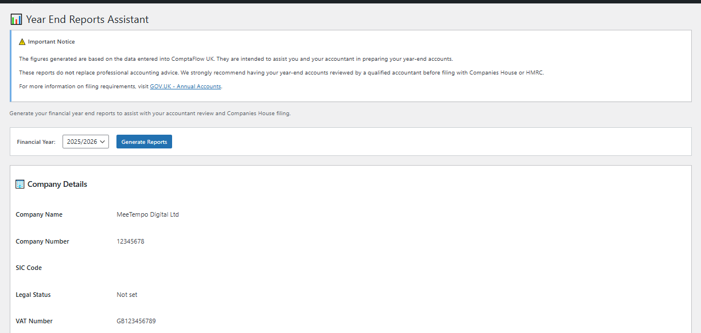Click the Company Name label
Image resolution: width=701 pixels, height=333 pixels.
[x=39, y=214]
